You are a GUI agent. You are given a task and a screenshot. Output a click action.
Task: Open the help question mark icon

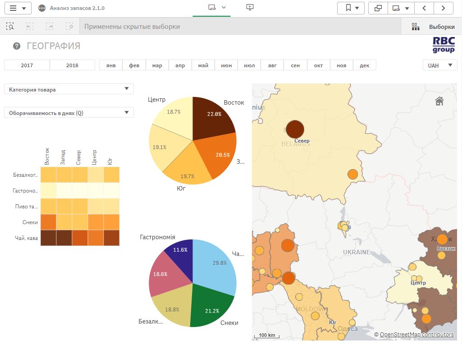click(x=17, y=46)
